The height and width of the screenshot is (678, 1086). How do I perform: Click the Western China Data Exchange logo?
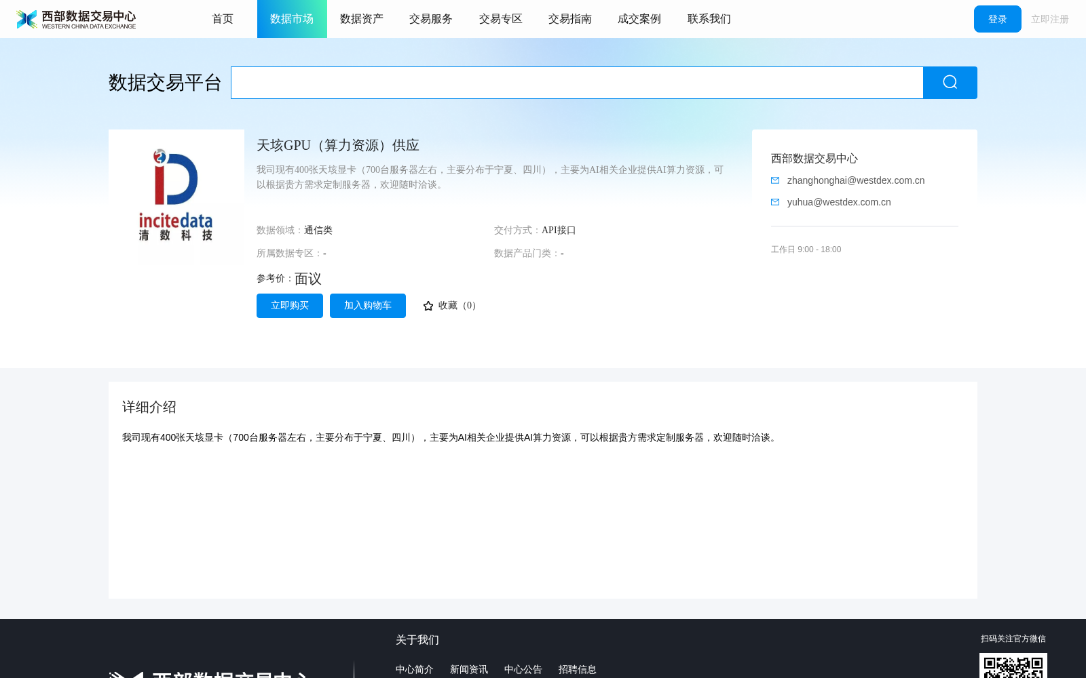pos(76,19)
